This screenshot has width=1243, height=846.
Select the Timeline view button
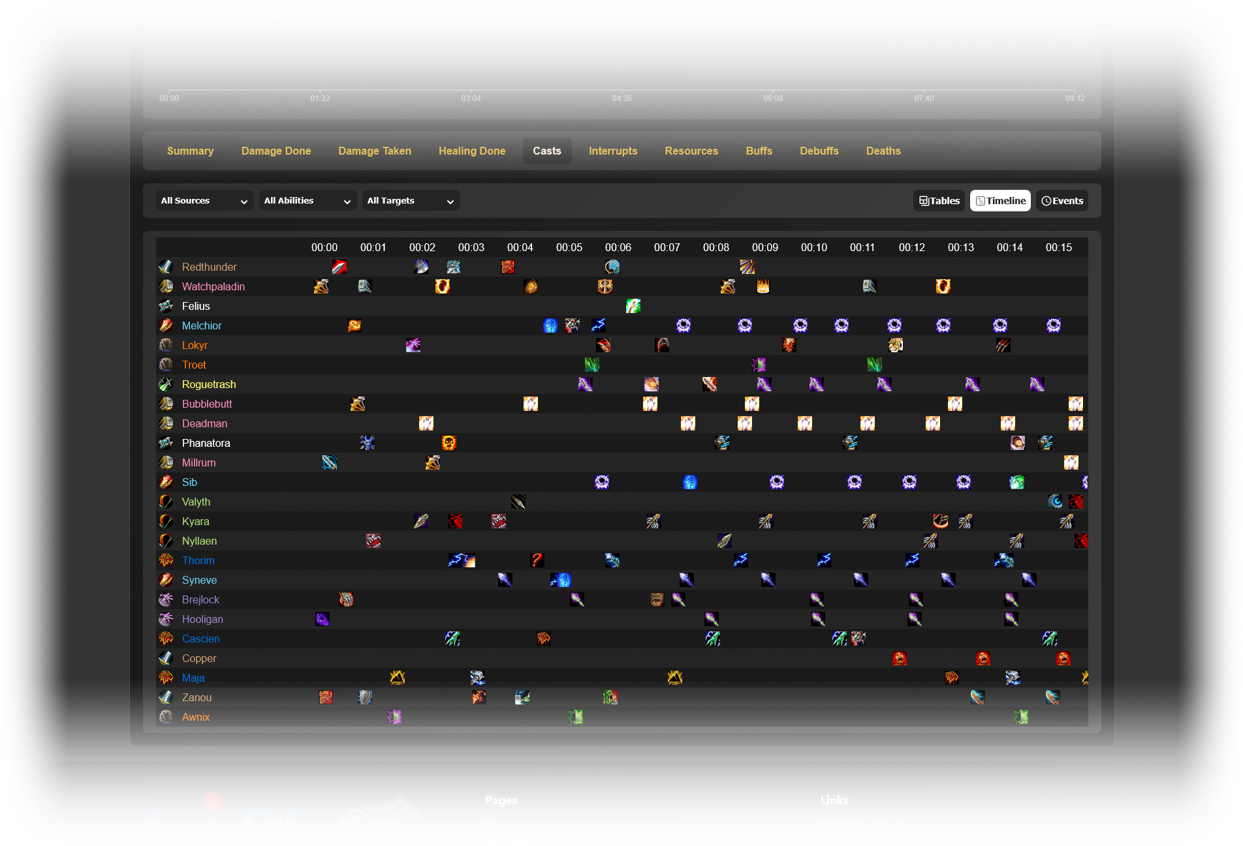click(1000, 201)
